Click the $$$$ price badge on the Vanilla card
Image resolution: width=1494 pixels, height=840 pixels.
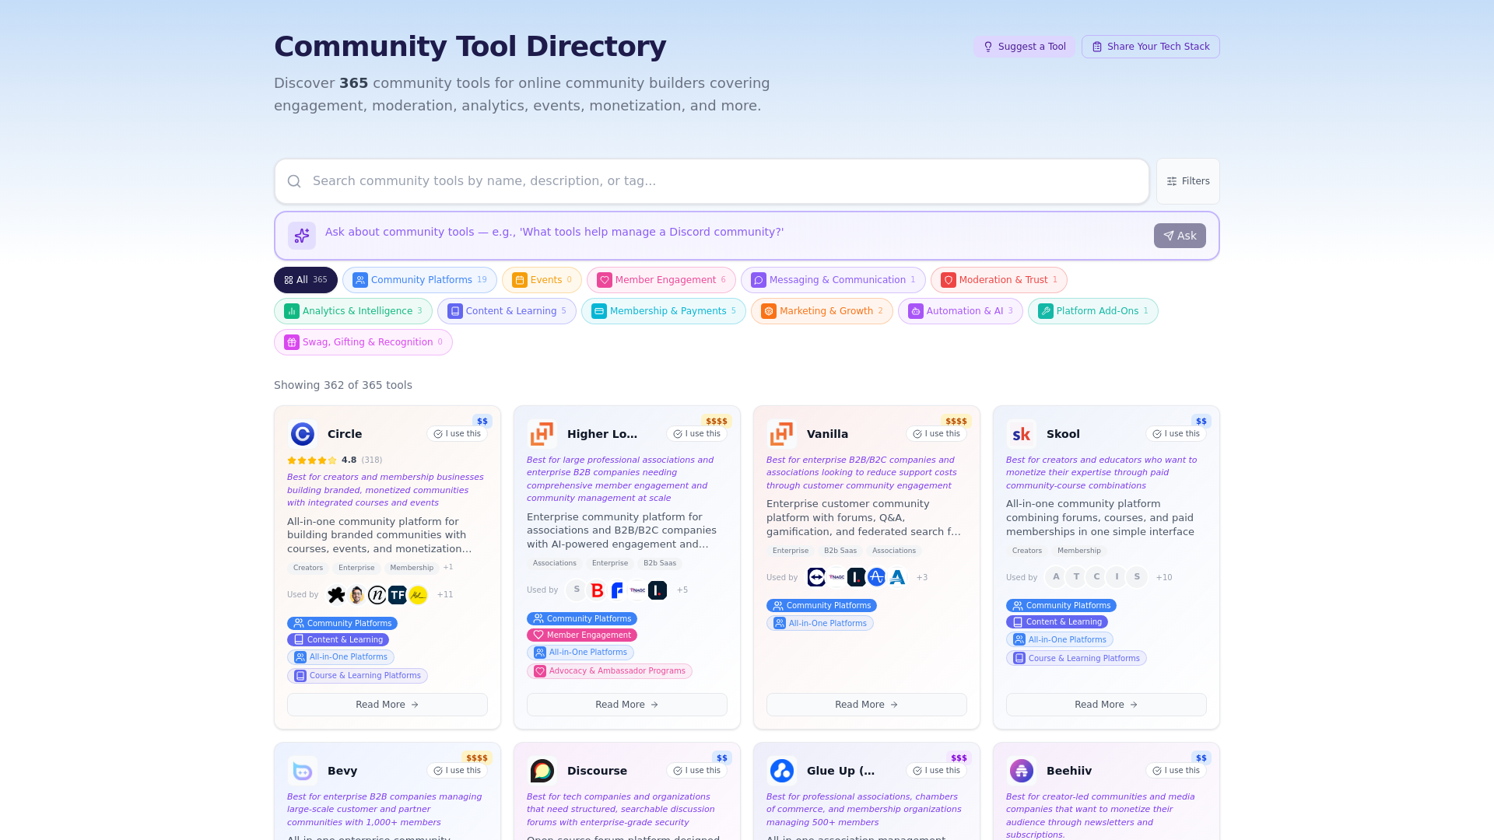pyautogui.click(x=956, y=422)
